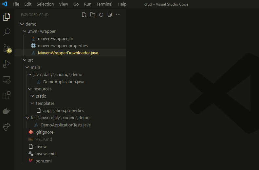
Task: Click Java icon beside MavenWrapperDownloader.java
Action: click(33, 53)
